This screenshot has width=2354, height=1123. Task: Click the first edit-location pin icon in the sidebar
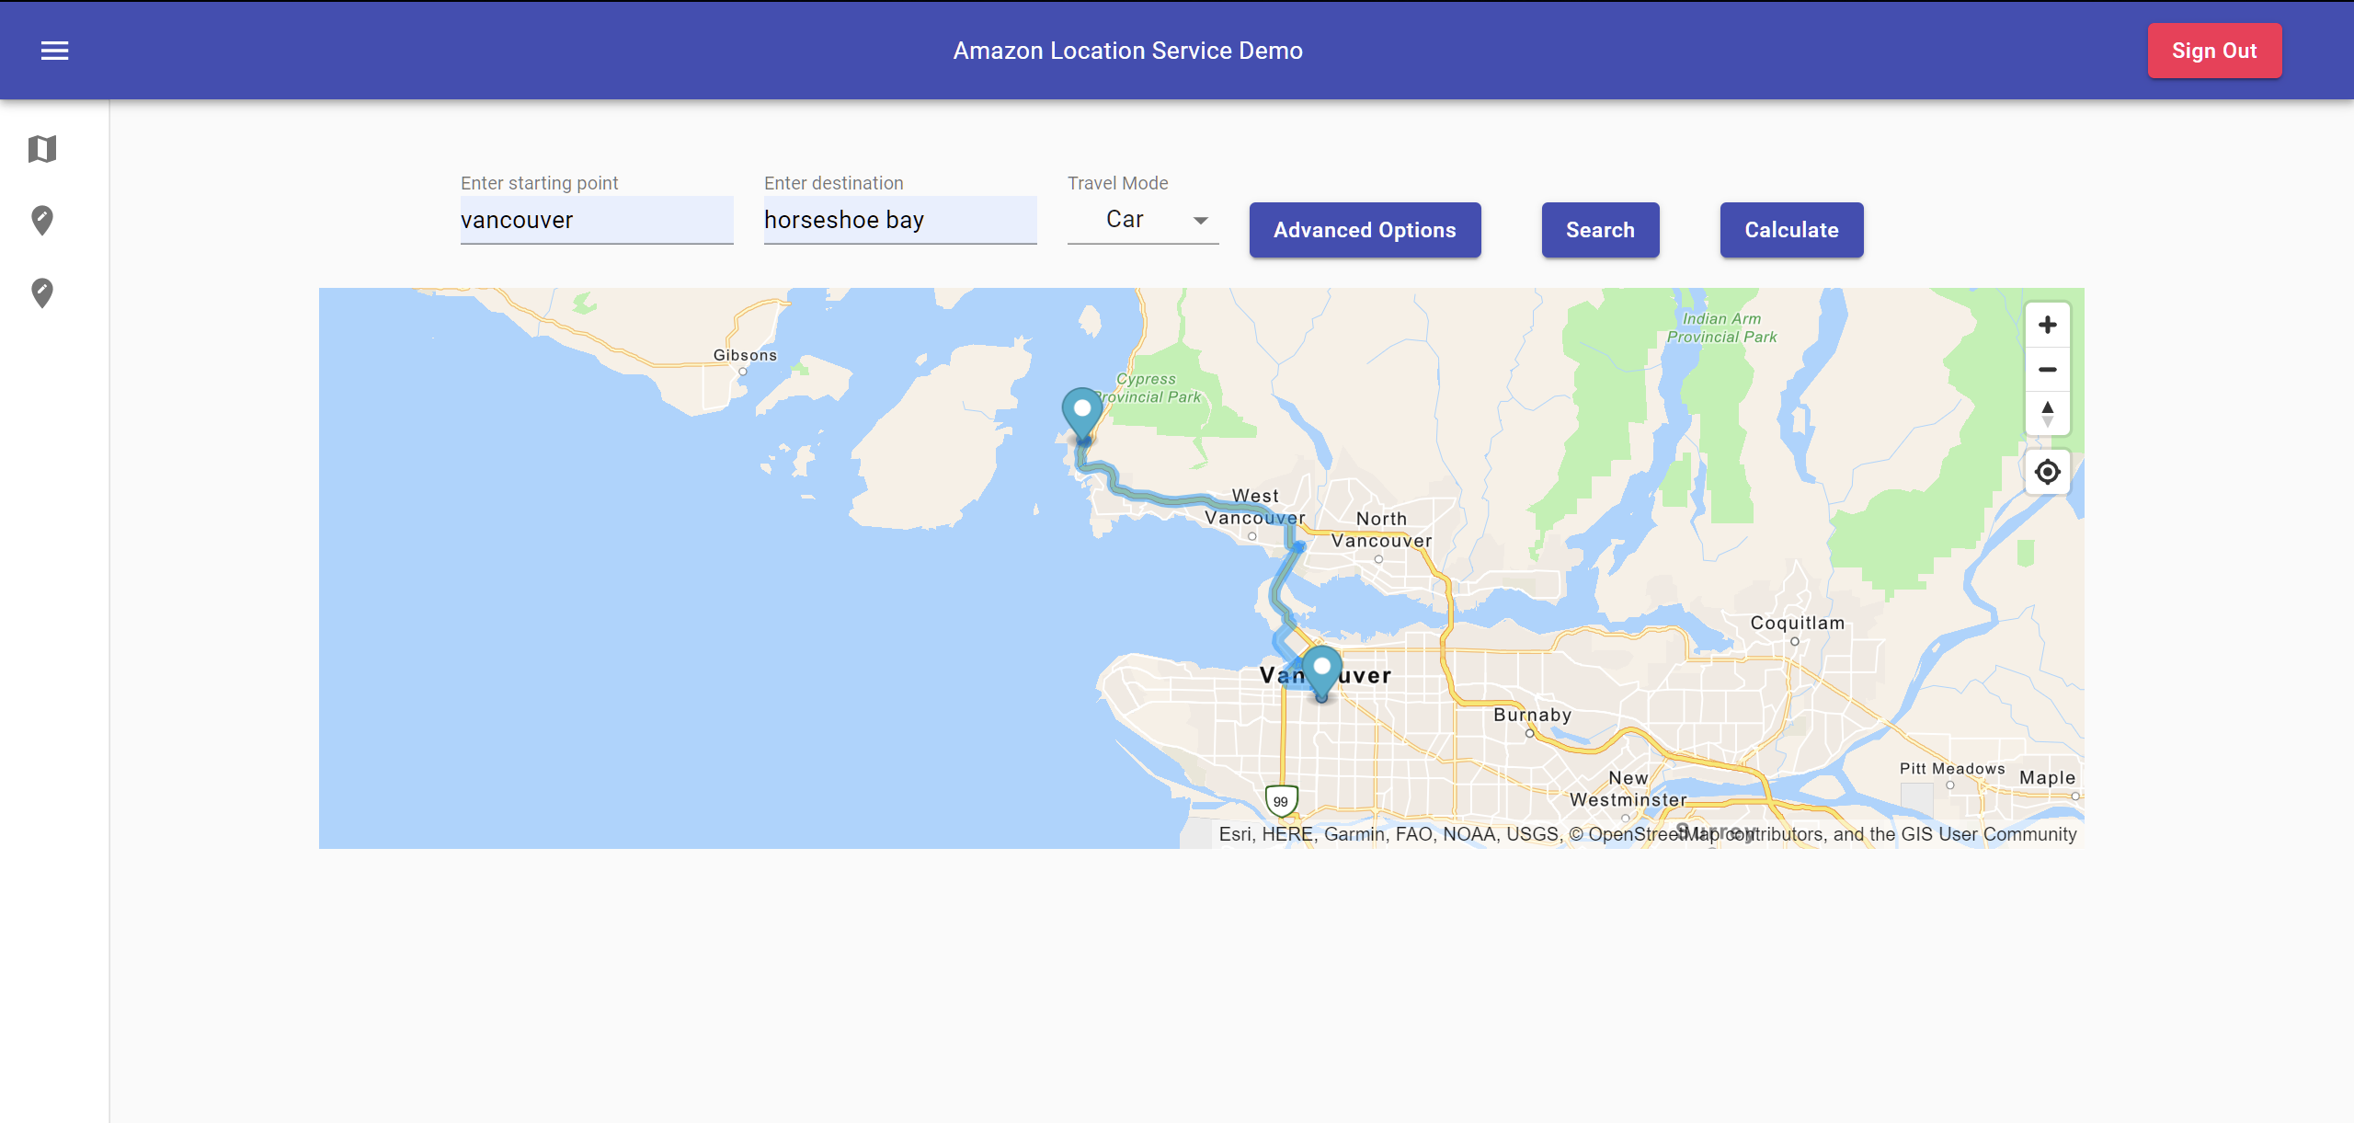pyautogui.click(x=42, y=220)
